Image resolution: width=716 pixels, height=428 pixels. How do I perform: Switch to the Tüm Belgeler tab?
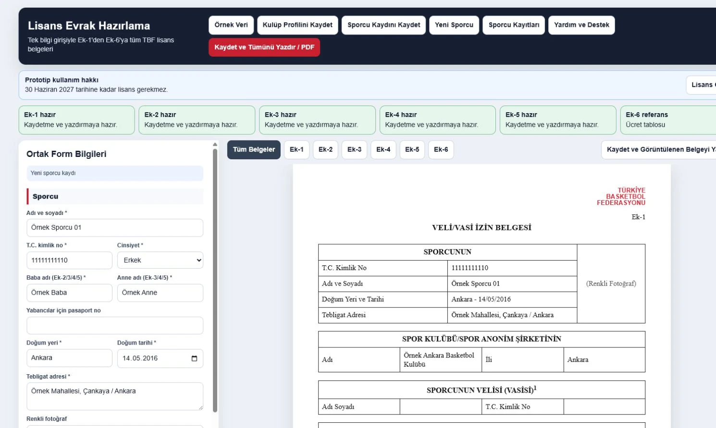point(254,150)
